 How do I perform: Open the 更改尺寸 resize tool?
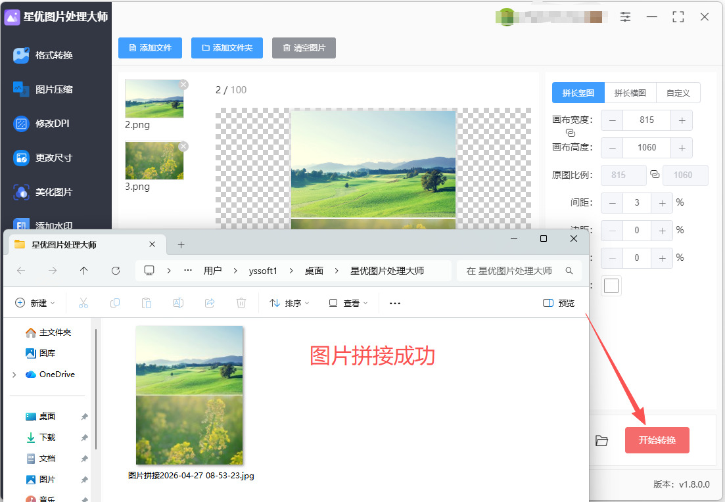click(43, 158)
